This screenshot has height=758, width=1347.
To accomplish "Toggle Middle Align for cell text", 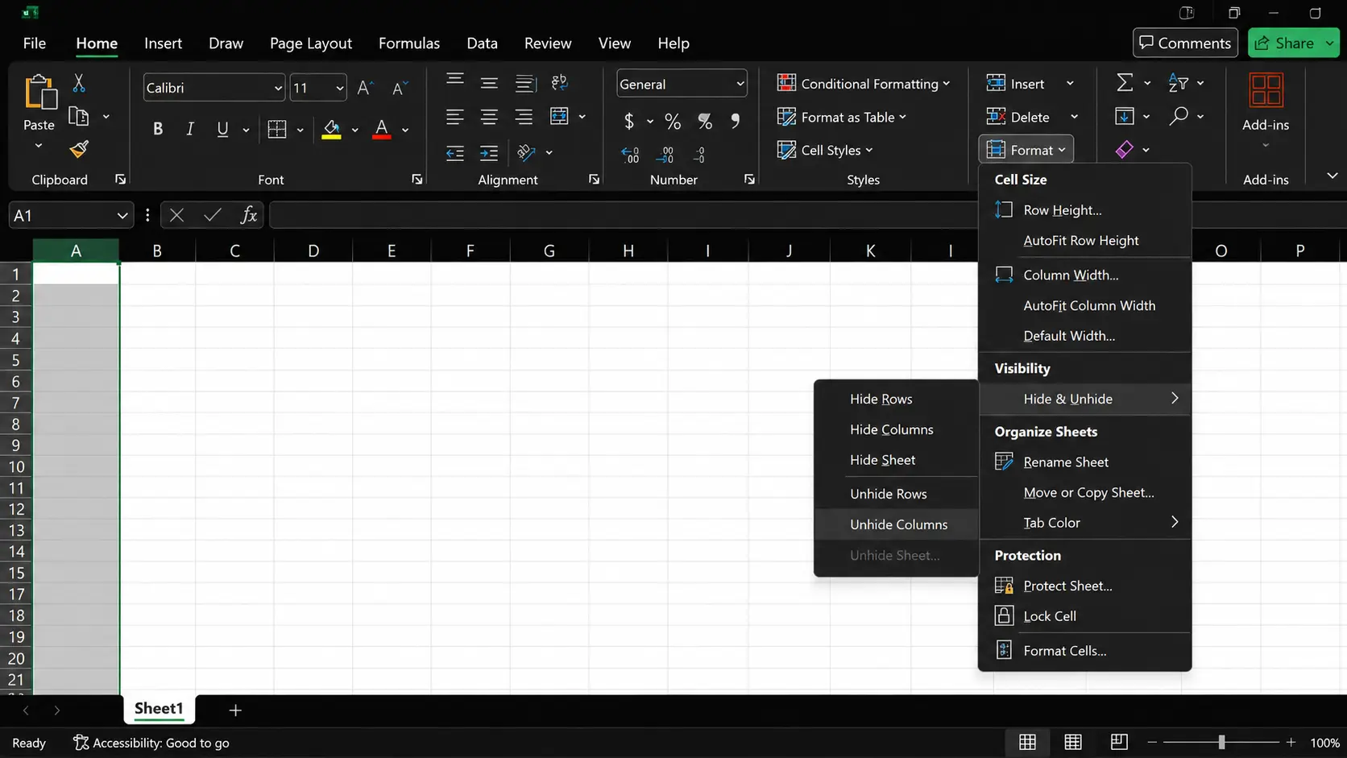I will point(489,82).
